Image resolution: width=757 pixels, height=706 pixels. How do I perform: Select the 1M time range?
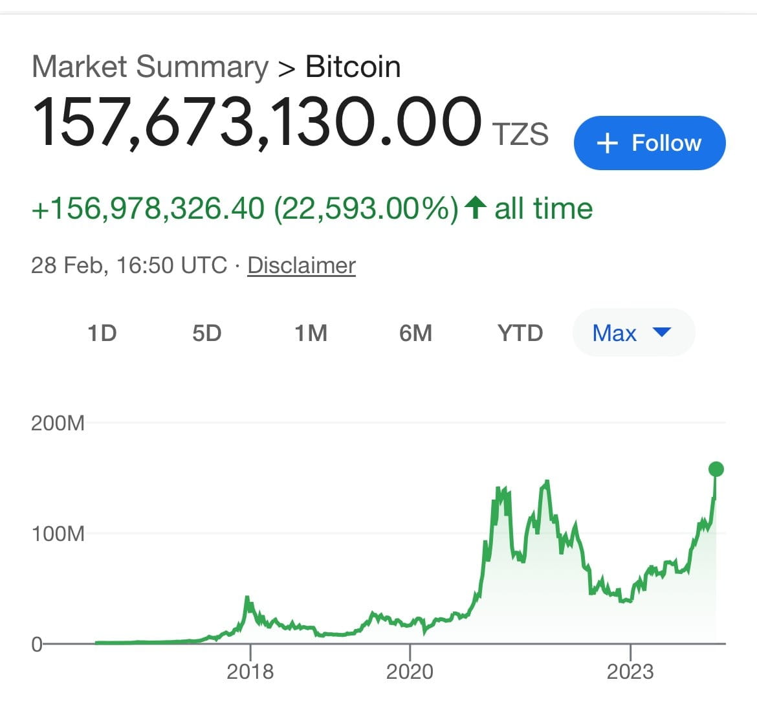click(x=311, y=333)
